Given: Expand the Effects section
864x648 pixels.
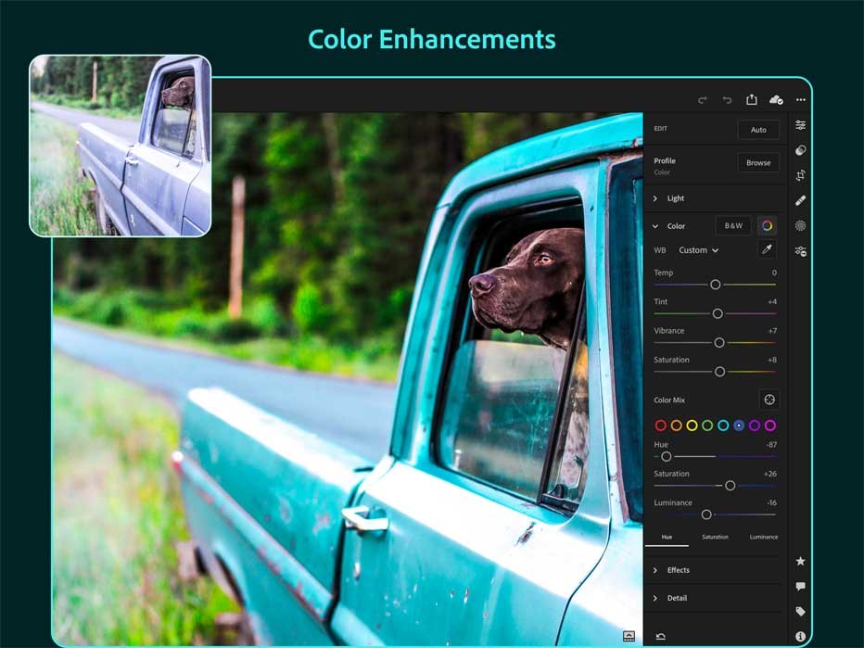Looking at the screenshot, I should (678, 570).
